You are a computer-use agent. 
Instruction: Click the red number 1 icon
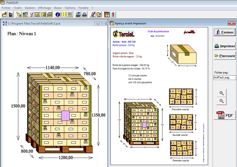click(x=113, y=14)
